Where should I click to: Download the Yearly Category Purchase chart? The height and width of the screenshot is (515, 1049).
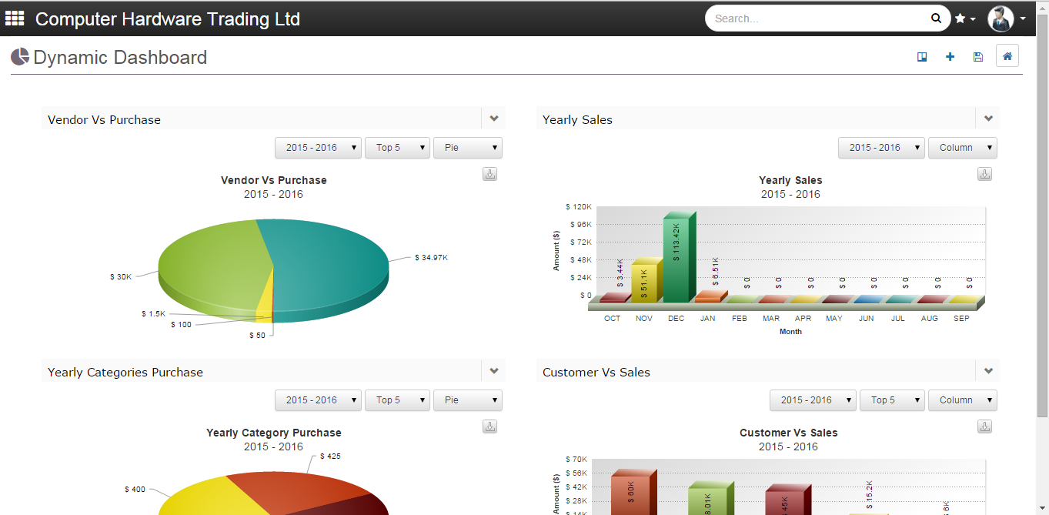point(490,426)
